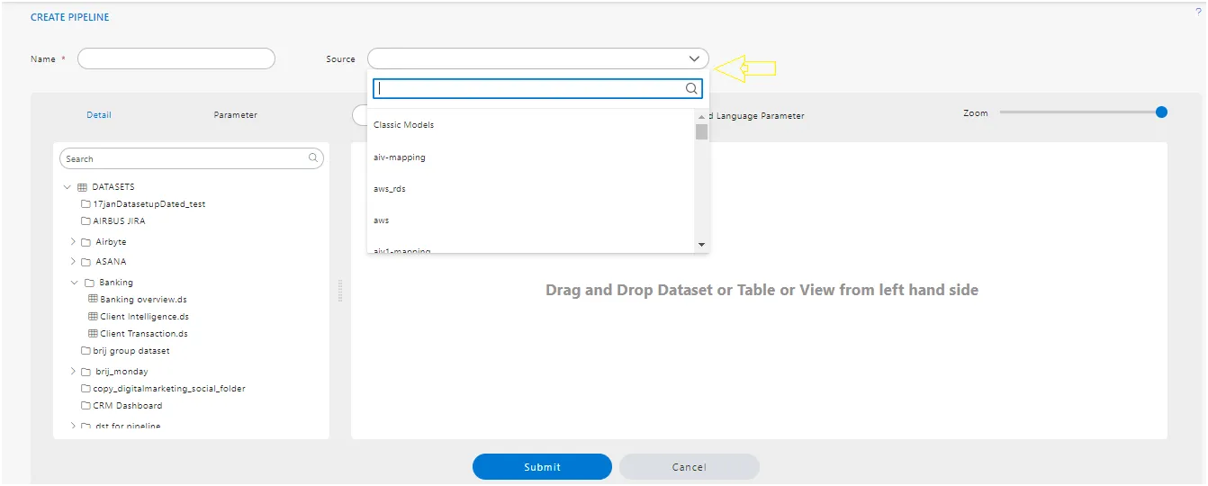
Task: Select the 17janDatasetupDated_test folder
Action: 149,204
